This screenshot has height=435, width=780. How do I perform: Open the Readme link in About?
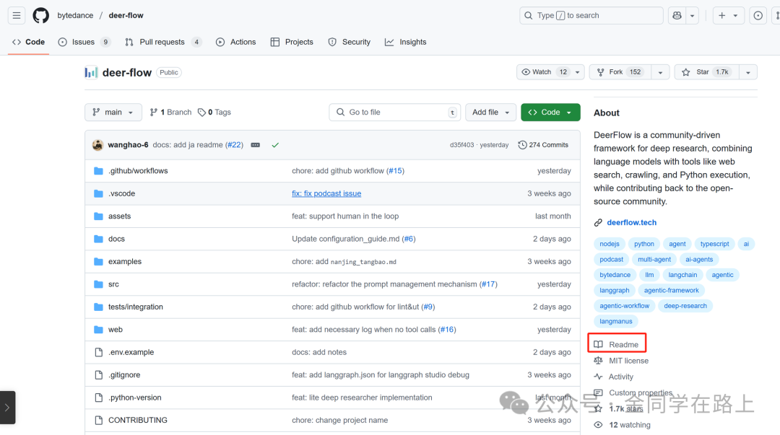[617, 344]
